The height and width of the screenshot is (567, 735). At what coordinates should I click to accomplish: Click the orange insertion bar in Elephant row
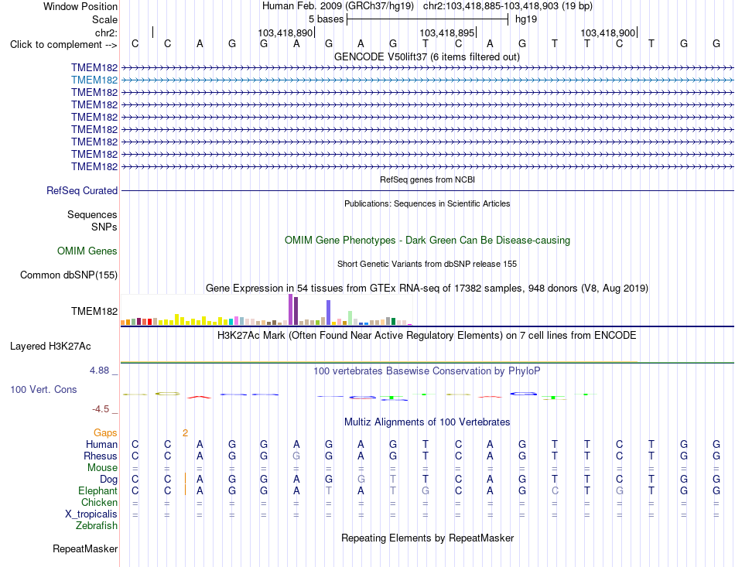pyautogui.click(x=186, y=490)
